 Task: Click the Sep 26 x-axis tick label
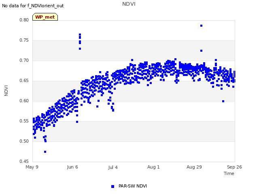tap(234, 167)
